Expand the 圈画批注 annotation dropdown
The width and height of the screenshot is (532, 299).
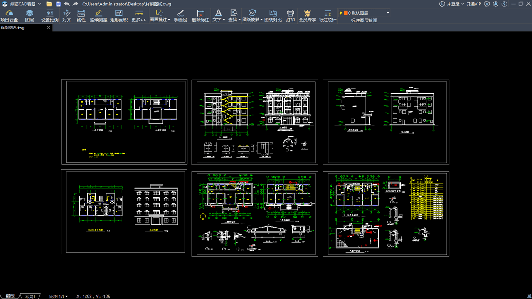(169, 20)
